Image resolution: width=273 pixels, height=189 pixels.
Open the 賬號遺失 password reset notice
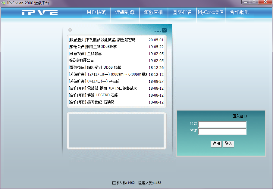click(102, 40)
